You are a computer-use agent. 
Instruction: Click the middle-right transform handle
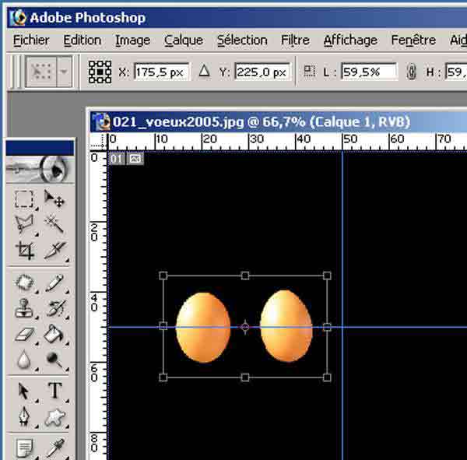327,327
